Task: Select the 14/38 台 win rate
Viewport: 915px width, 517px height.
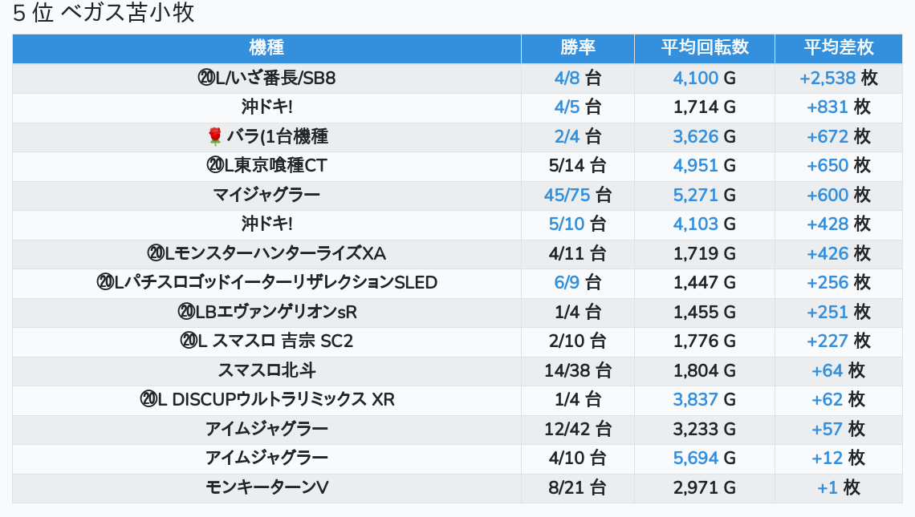Action: [x=578, y=370]
